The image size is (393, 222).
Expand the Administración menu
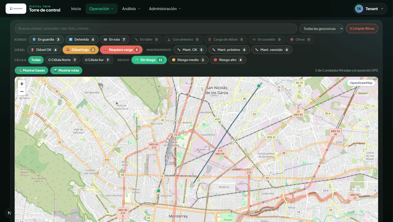(165, 9)
